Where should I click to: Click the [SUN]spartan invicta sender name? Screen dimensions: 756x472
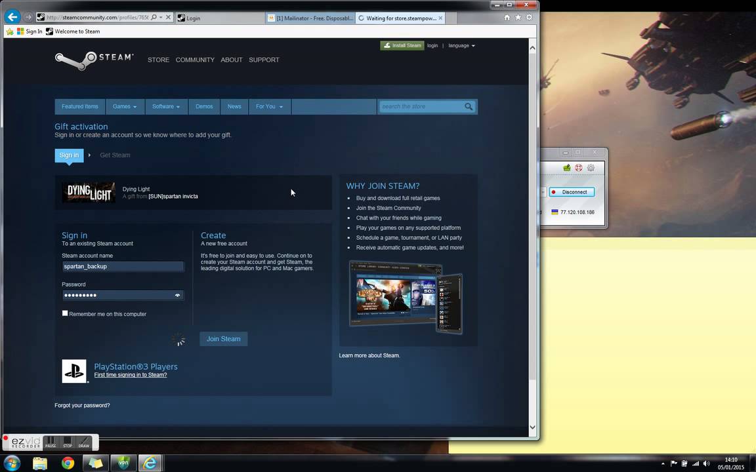(173, 196)
